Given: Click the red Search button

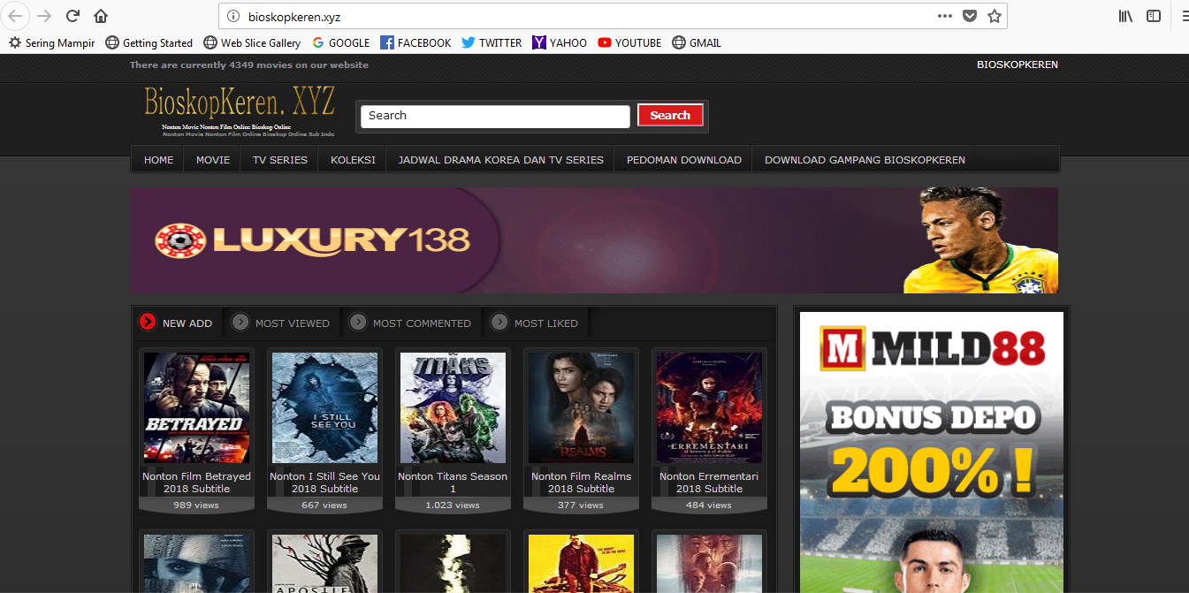Looking at the screenshot, I should 669,115.
